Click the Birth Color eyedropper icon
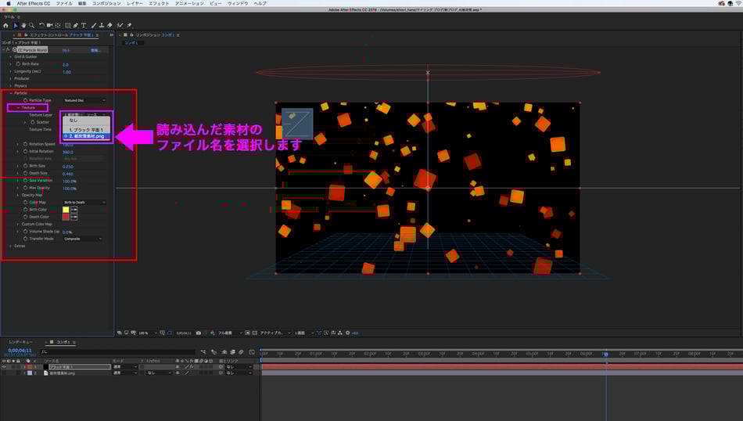Viewport: 743px width, 421px height. coord(75,210)
